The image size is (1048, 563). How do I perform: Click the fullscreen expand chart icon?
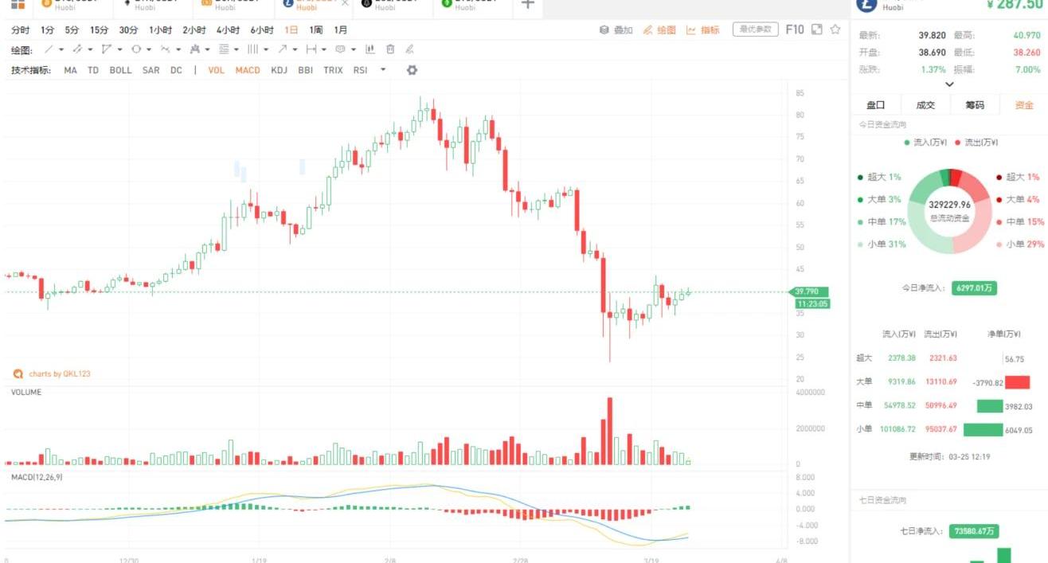click(x=816, y=29)
